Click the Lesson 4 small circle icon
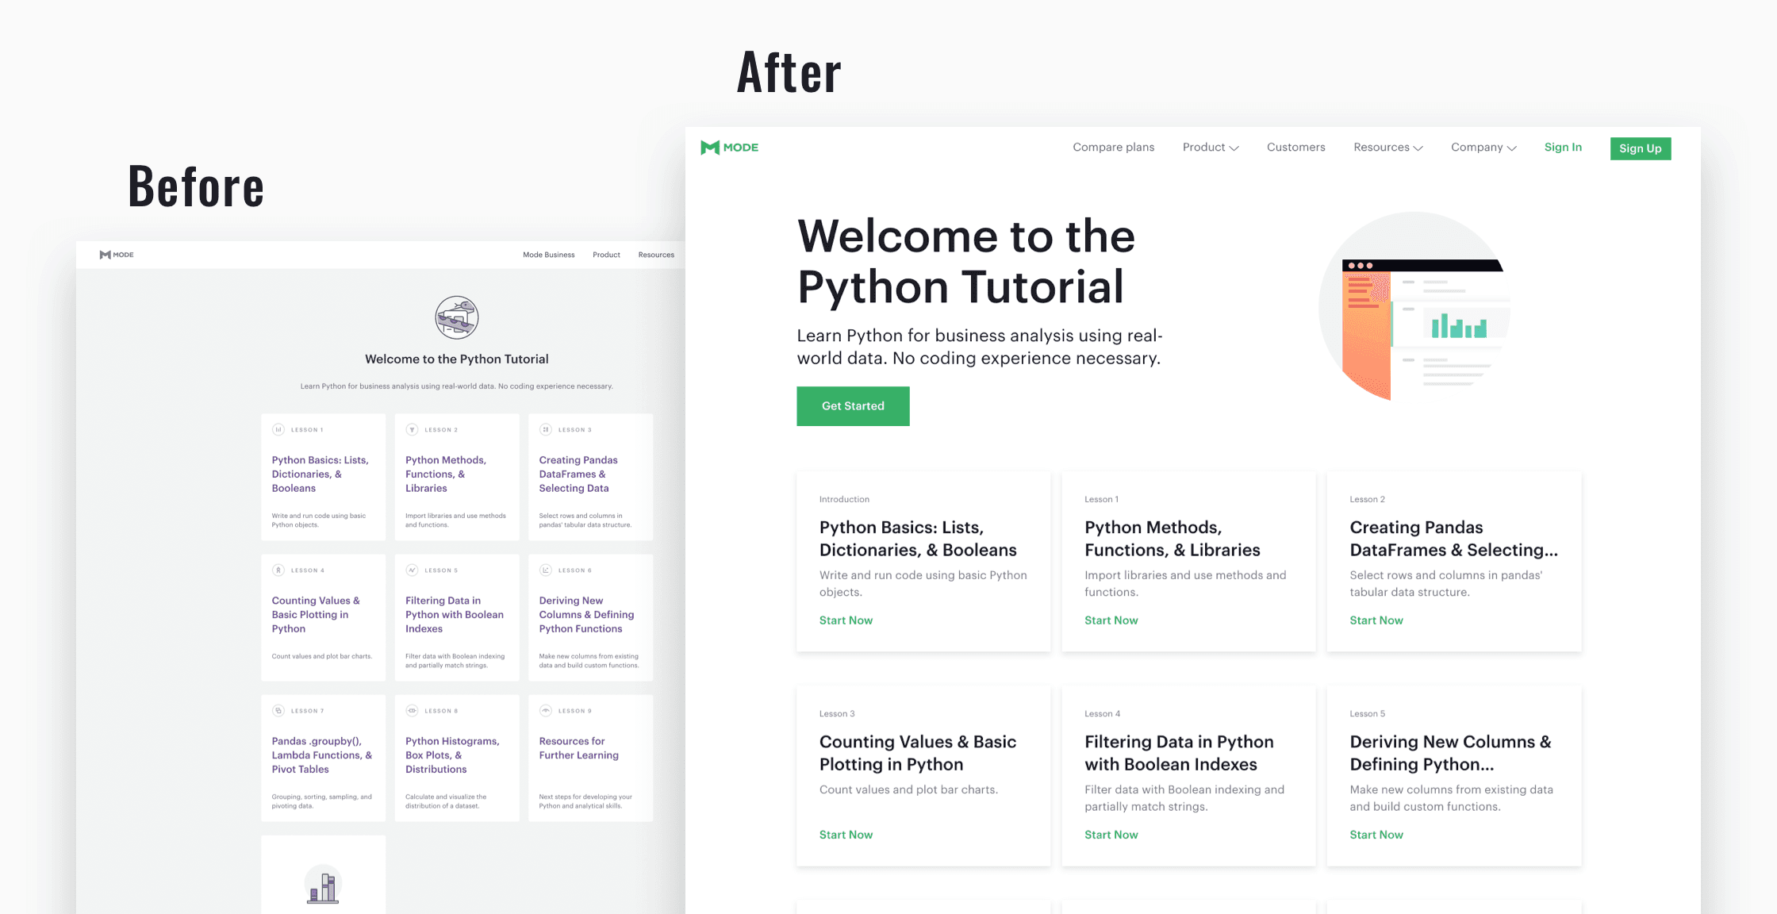 click(x=278, y=570)
